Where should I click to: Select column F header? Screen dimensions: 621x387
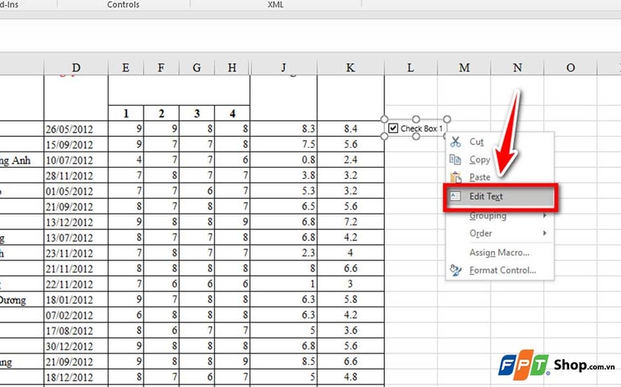(161, 68)
